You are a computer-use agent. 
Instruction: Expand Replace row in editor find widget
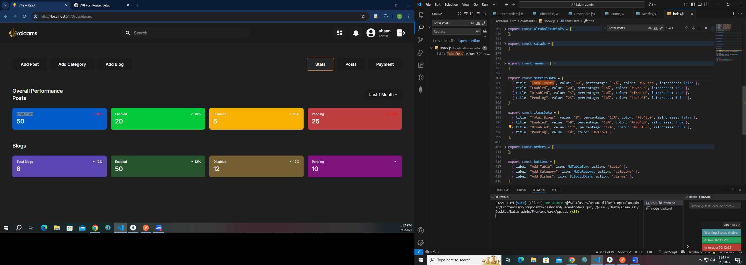pos(605,28)
